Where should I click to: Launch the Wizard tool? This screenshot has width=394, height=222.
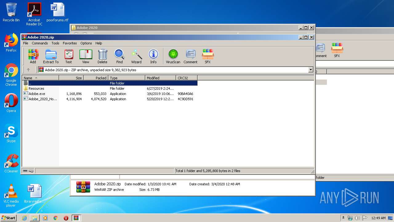coord(136,56)
